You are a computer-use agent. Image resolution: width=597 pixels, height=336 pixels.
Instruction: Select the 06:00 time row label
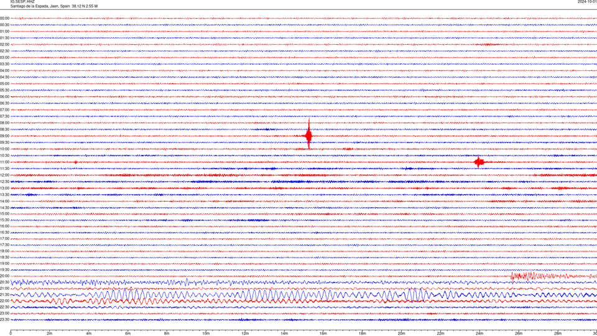tap(4, 97)
